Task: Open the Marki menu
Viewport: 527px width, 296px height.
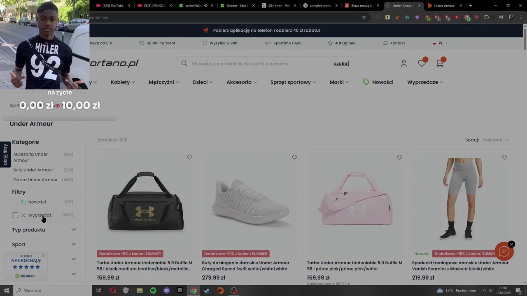Action: point(339,82)
